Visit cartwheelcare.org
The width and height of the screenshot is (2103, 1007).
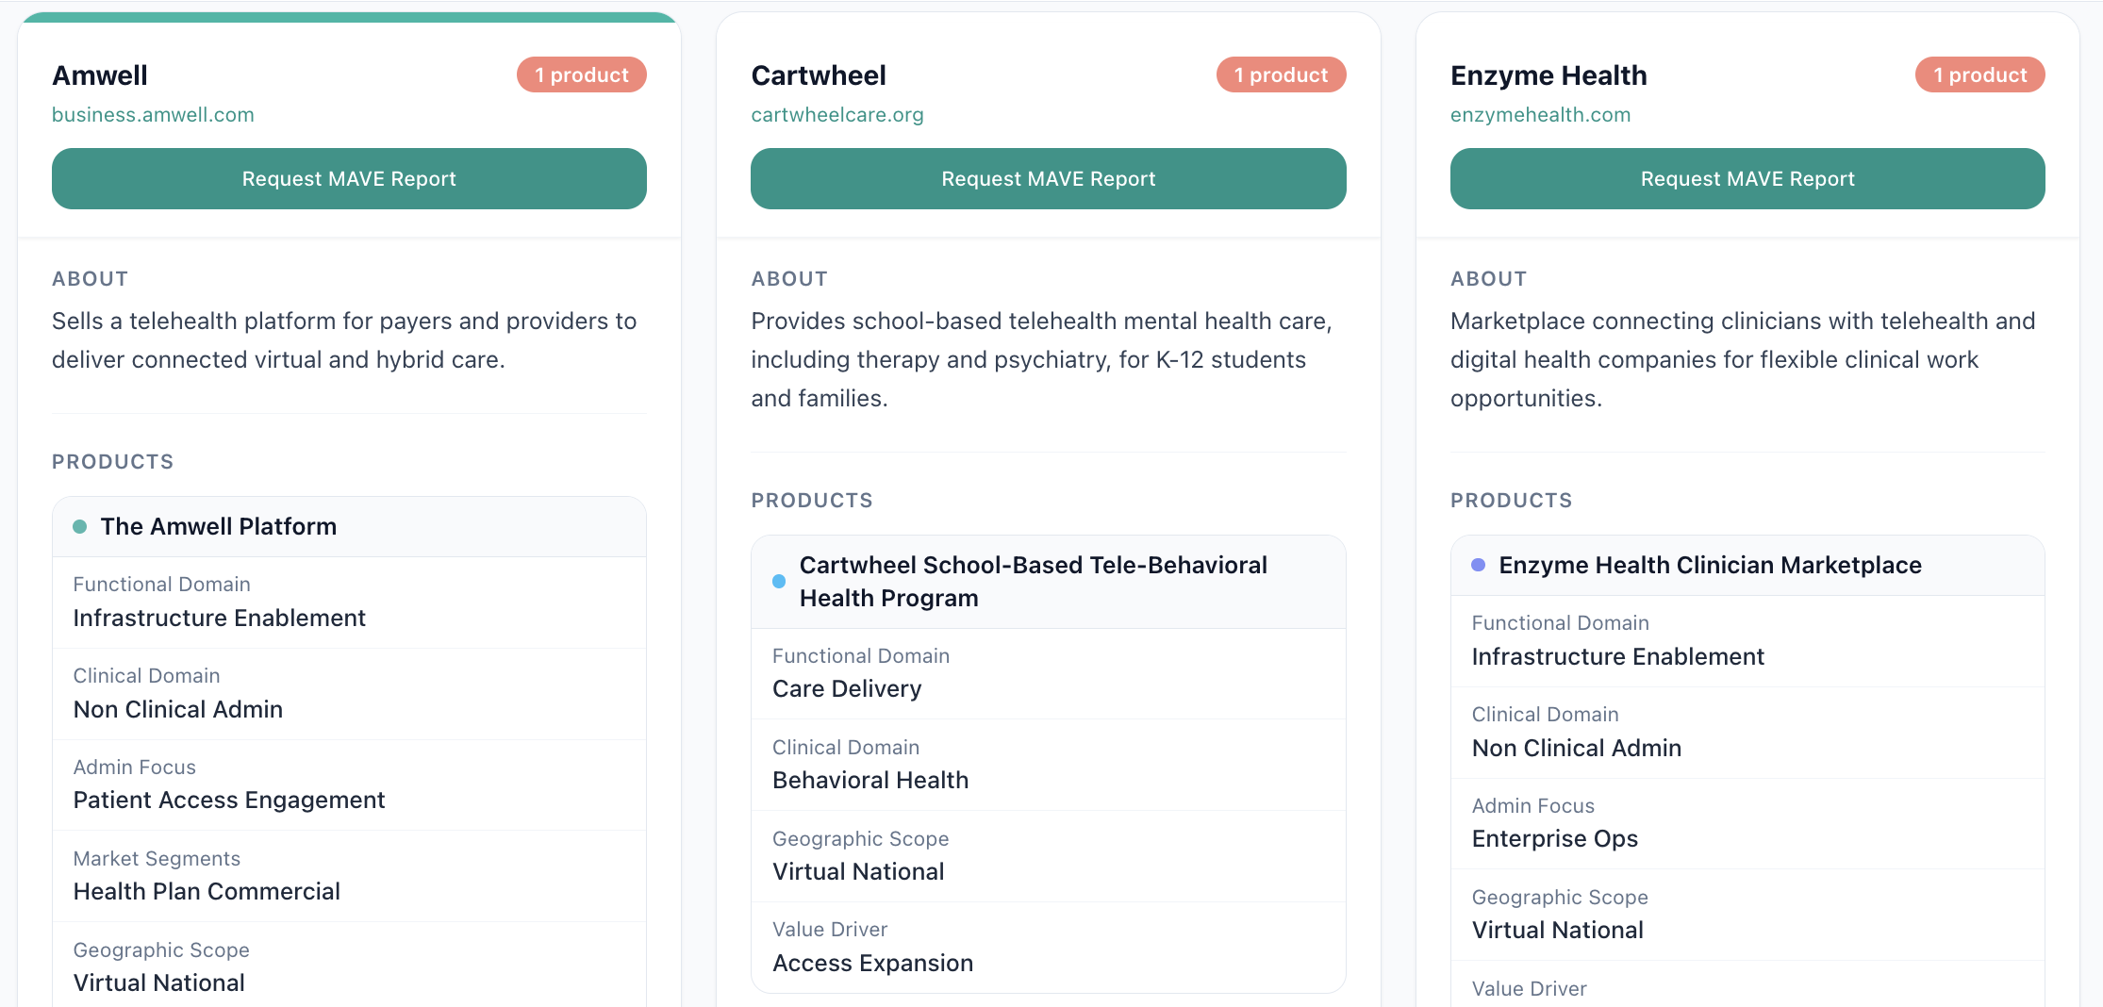click(836, 114)
